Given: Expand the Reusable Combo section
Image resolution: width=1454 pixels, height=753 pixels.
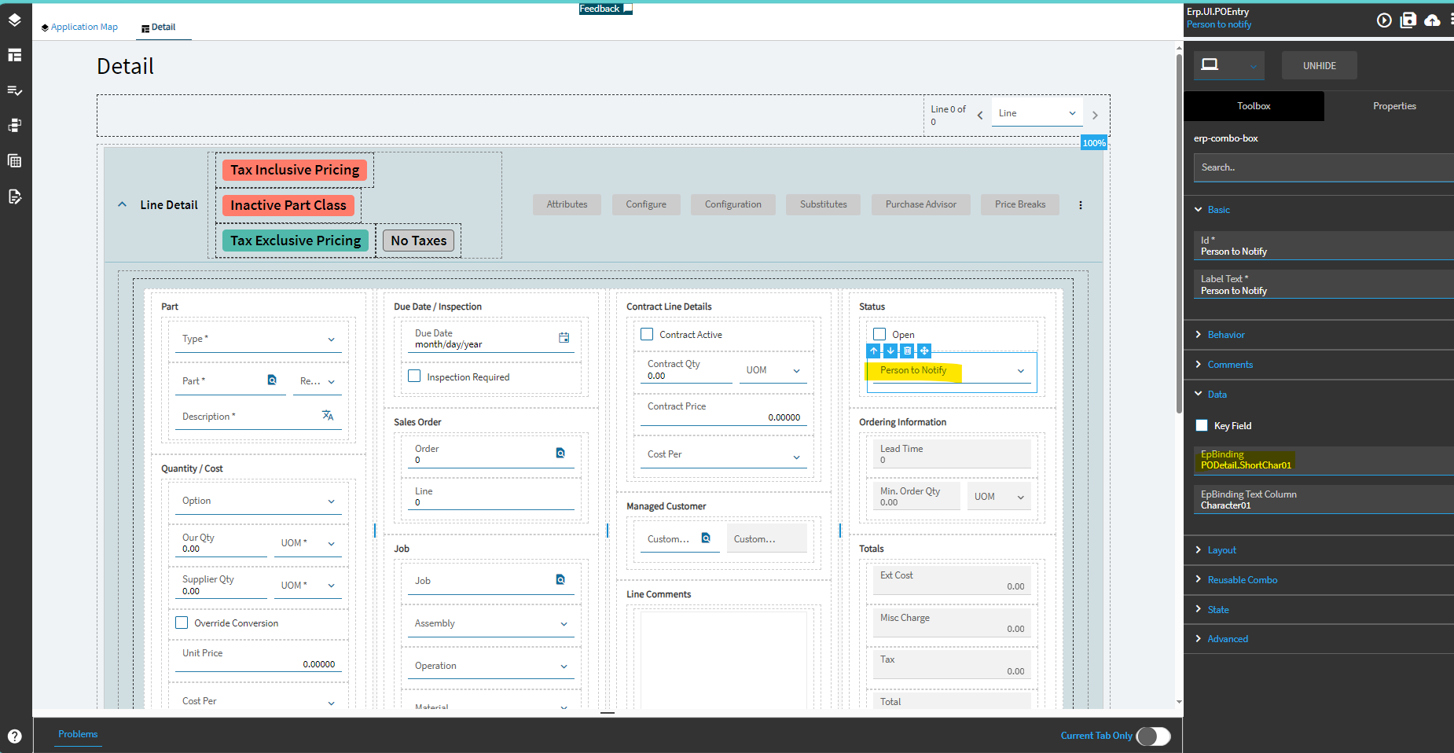Looking at the screenshot, I should tap(1236, 580).
